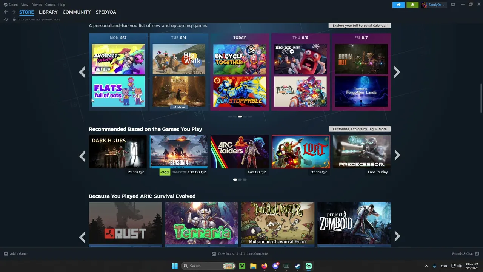The height and width of the screenshot is (272, 483).
Task: Show hidden system tray icons
Action: click(x=426, y=266)
